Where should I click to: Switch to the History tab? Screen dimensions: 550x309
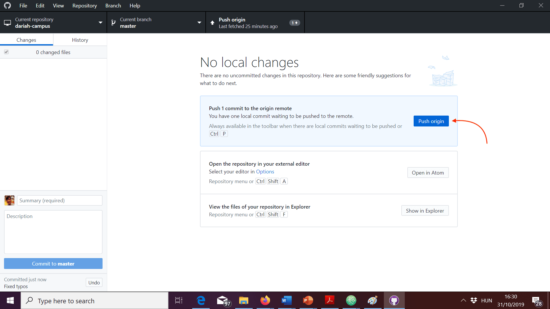click(x=80, y=40)
